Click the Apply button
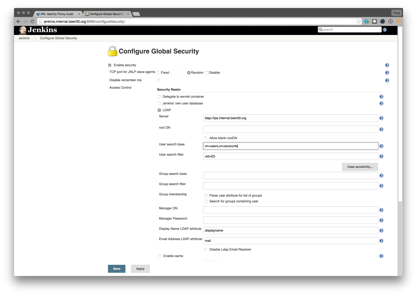 (x=140, y=269)
